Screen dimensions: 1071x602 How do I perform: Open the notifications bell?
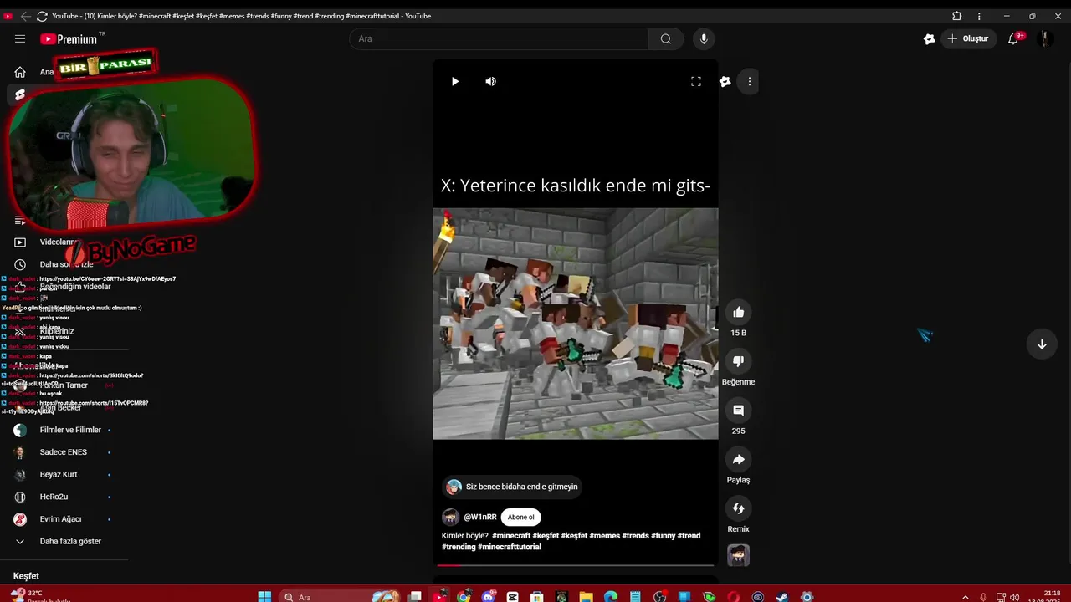1013,38
